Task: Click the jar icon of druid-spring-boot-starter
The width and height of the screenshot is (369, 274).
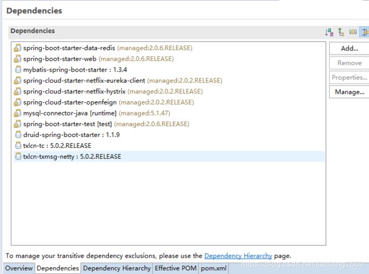Action: point(18,135)
